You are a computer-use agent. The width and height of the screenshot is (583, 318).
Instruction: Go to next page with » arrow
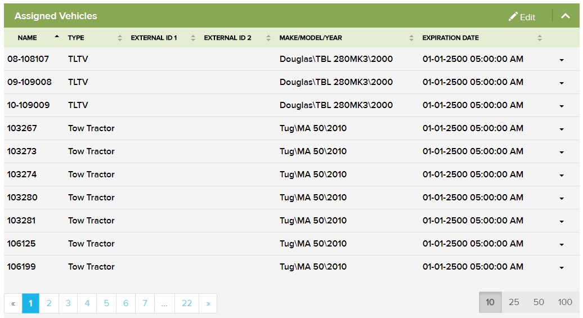[208, 303]
